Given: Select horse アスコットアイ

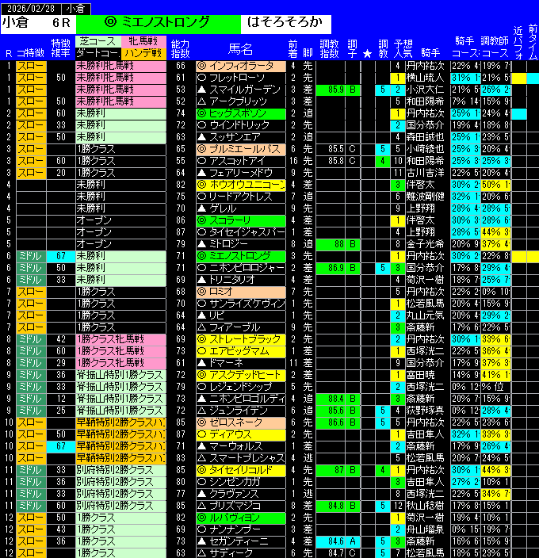Looking at the screenshot, I should tap(241, 161).
